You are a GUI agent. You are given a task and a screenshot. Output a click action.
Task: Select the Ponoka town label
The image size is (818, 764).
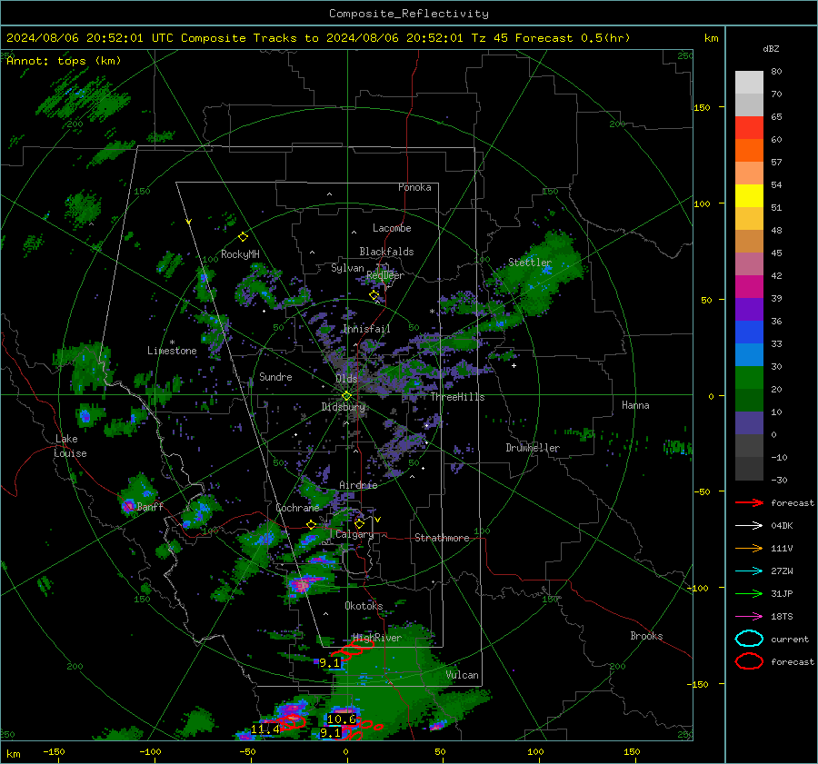[414, 187]
